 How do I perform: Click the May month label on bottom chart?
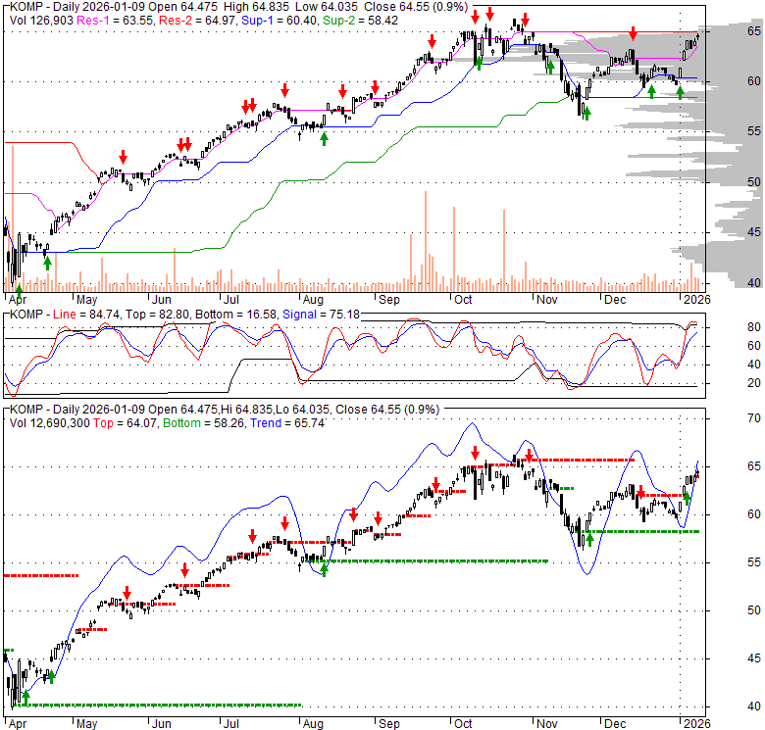click(87, 724)
